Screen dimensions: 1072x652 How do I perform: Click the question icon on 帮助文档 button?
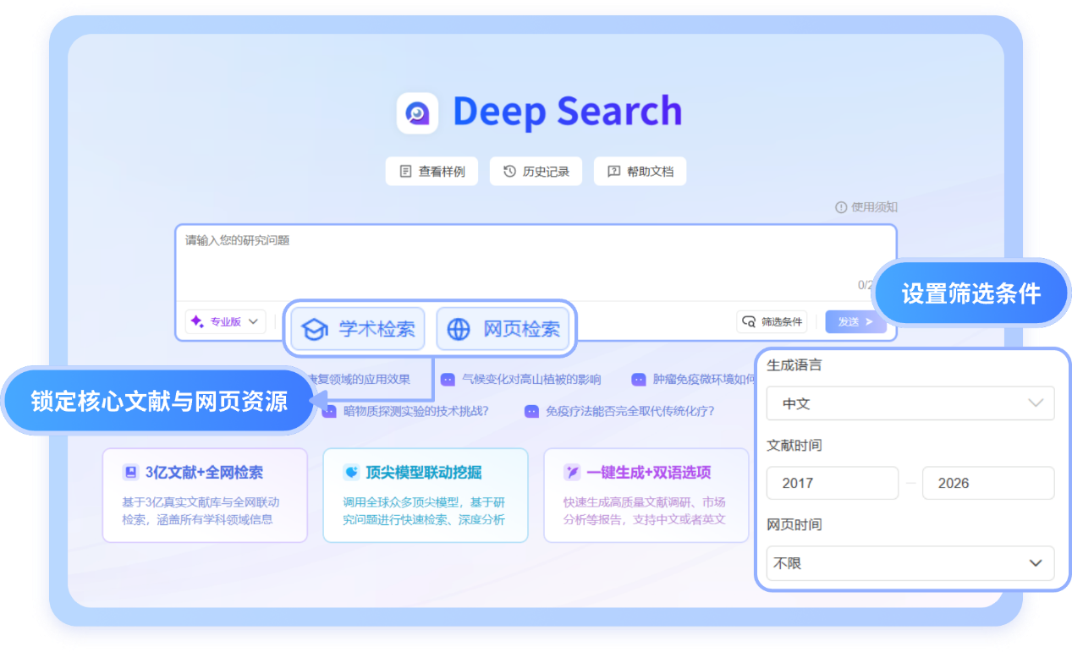coord(615,171)
